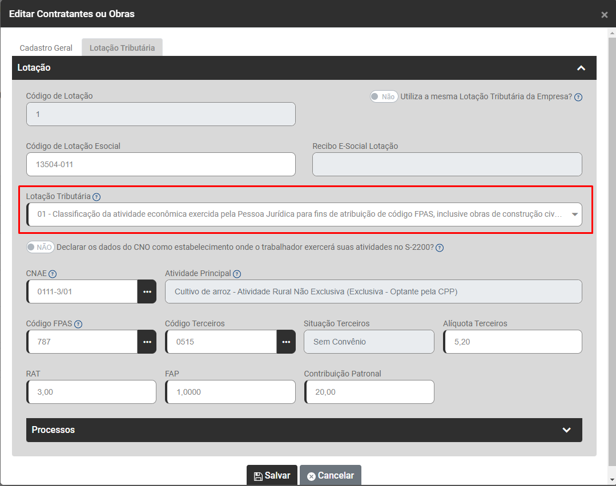This screenshot has height=486, width=616.
Task: Collapse the Lotação section header
Action: click(581, 68)
